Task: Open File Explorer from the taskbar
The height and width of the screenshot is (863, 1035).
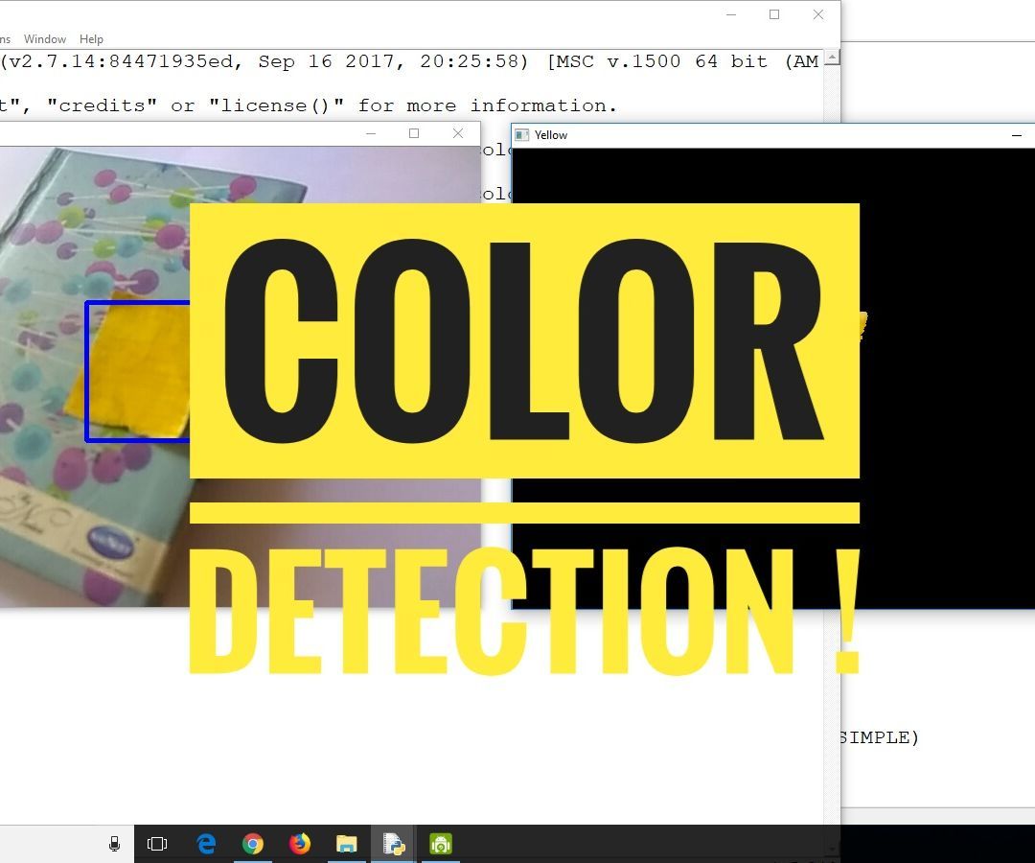Action: point(346,844)
